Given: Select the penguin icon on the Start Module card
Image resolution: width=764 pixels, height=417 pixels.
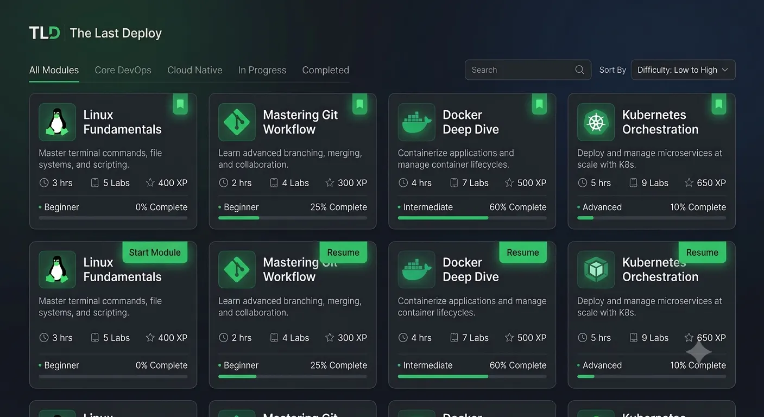Looking at the screenshot, I should [x=57, y=269].
